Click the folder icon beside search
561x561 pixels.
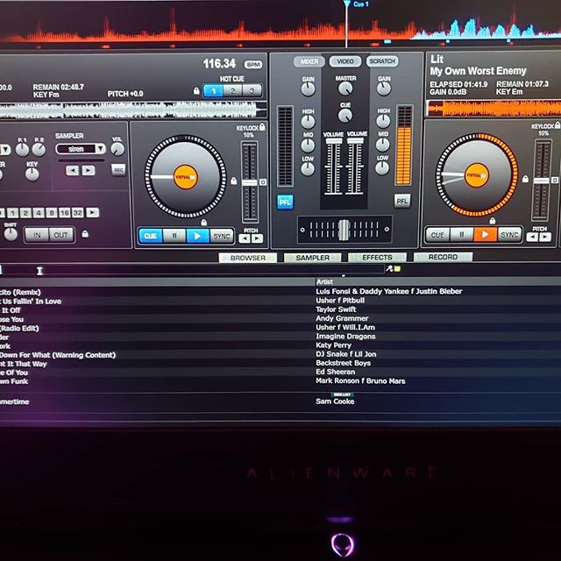397,268
